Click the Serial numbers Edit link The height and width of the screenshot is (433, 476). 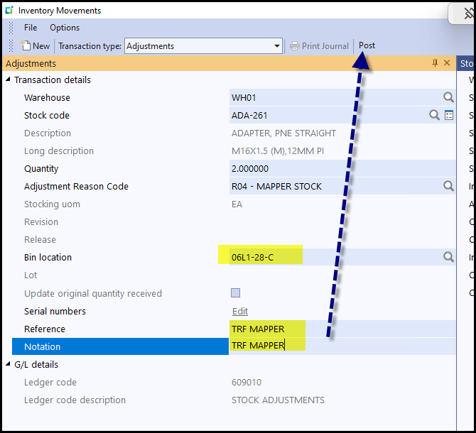click(240, 311)
